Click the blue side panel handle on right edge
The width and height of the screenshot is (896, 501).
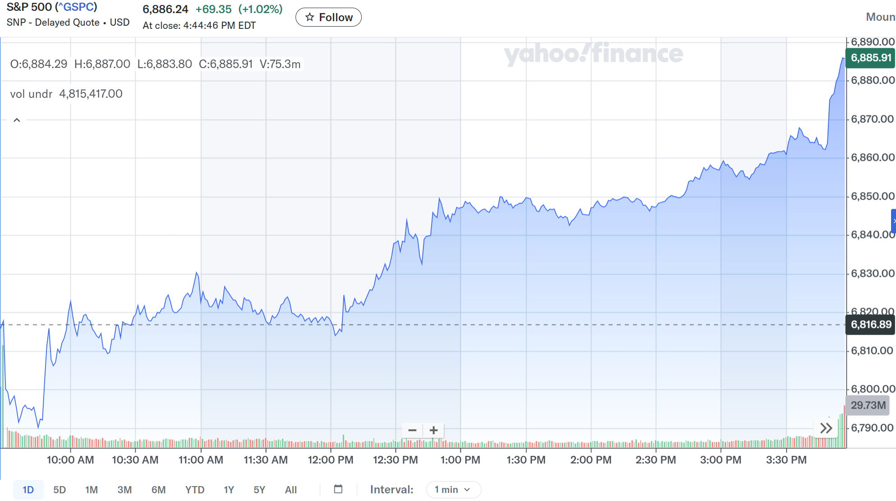click(893, 221)
